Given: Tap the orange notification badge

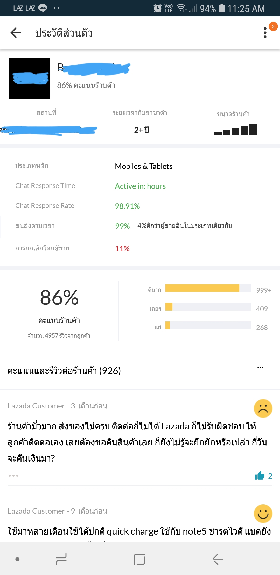Looking at the screenshot, I should (273, 26).
